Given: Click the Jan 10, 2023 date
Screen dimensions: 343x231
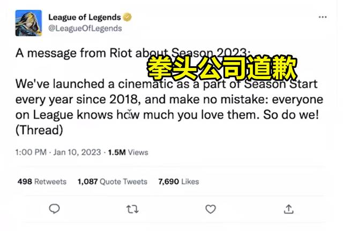Looking at the screenshot, I should tap(77, 152).
